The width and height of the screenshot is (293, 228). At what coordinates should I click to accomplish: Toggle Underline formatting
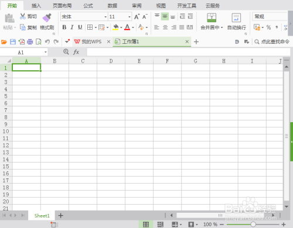80,27
